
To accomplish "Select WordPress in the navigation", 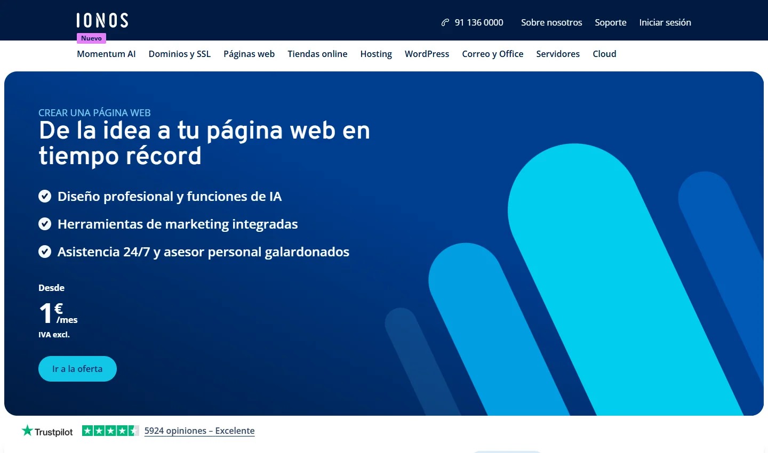I will (427, 54).
